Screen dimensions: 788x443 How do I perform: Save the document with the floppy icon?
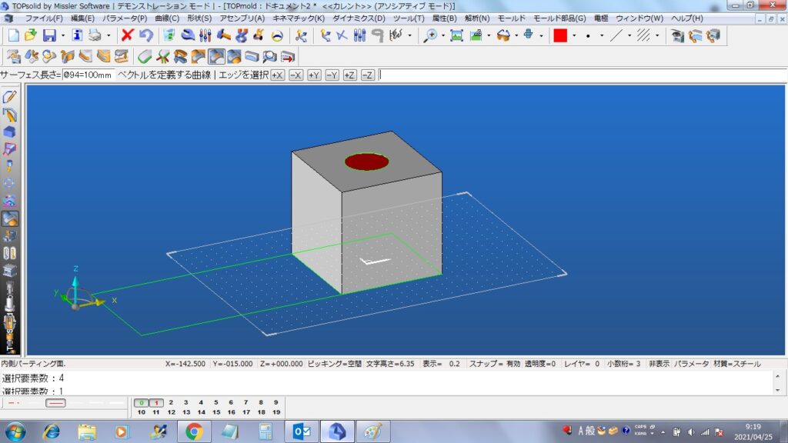[49, 35]
